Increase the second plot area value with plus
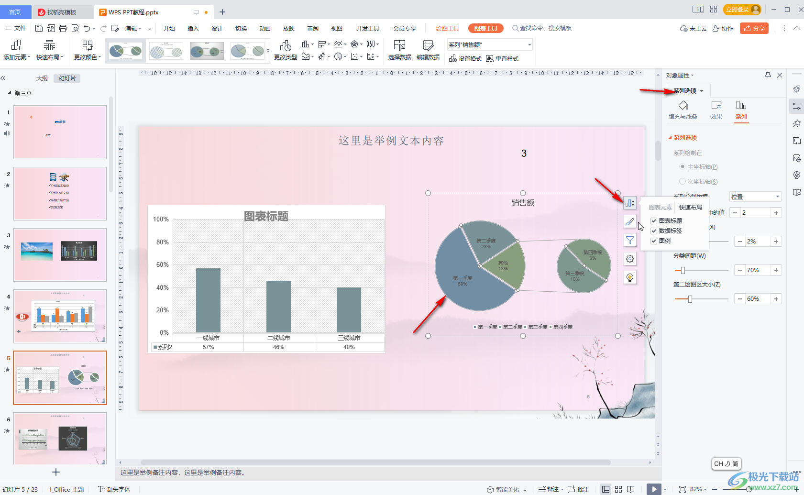 click(x=776, y=299)
